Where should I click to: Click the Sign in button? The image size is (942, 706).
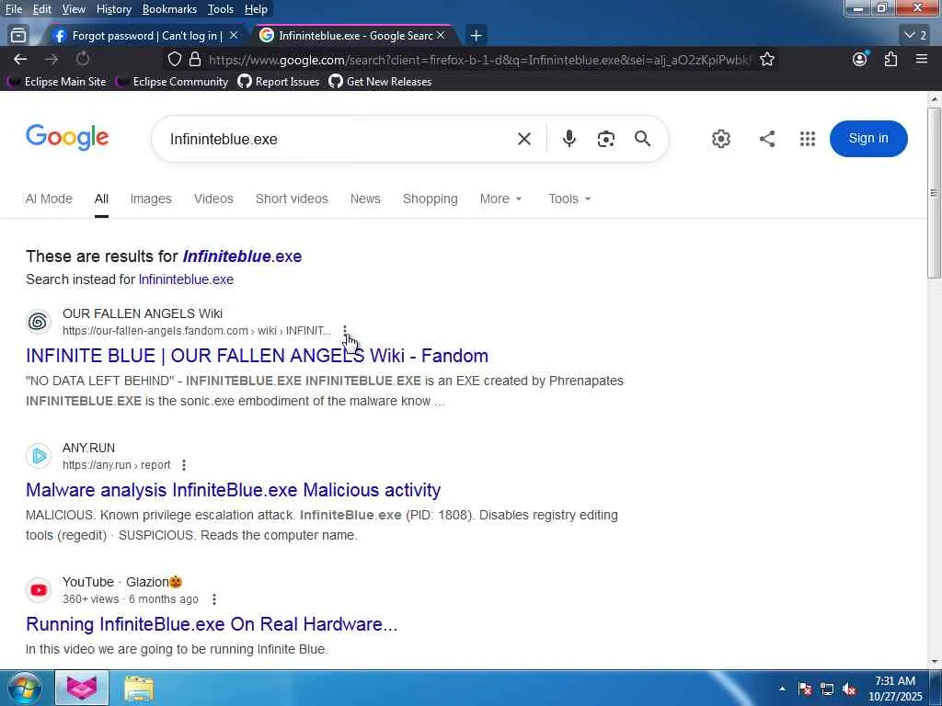pyautogui.click(x=868, y=139)
